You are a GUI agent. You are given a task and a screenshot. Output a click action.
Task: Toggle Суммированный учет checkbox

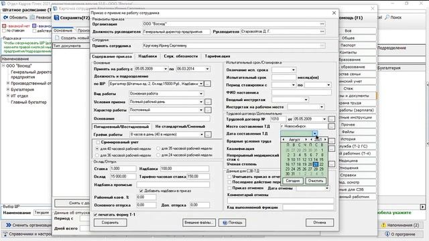pyautogui.click(x=98, y=143)
